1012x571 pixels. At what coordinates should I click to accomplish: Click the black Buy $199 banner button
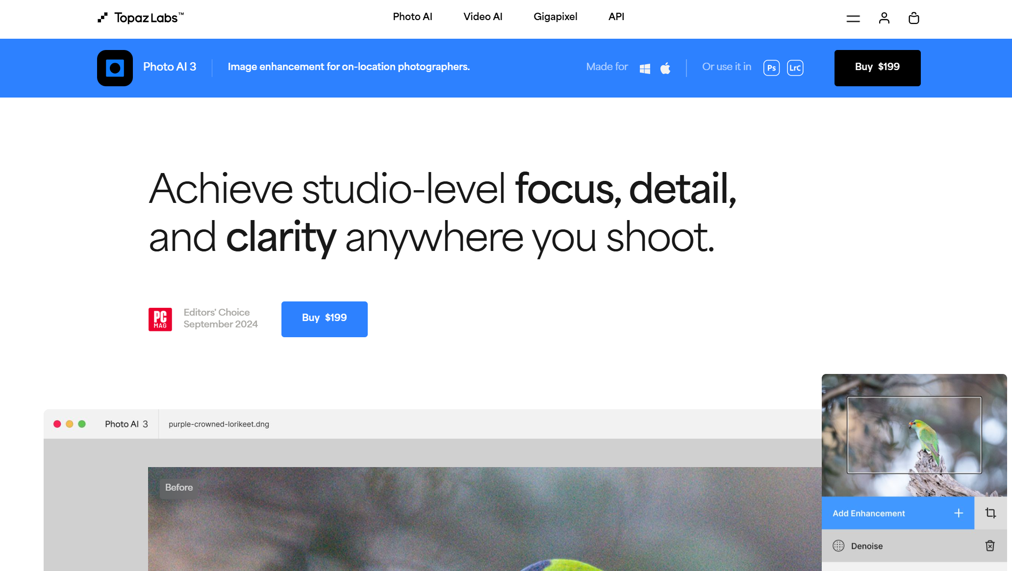[877, 68]
